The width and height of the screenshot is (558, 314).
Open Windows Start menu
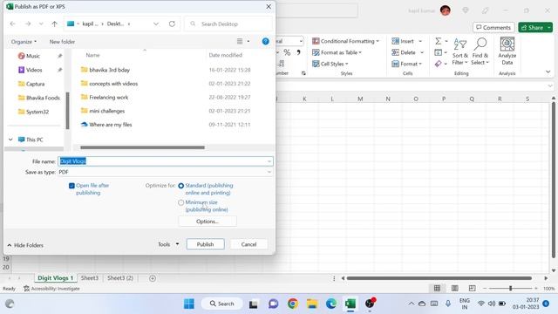[x=189, y=304]
